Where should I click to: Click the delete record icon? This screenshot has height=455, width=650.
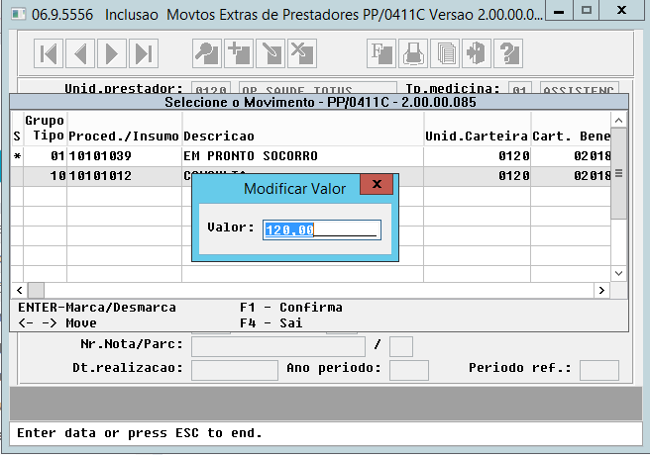pyautogui.click(x=302, y=53)
